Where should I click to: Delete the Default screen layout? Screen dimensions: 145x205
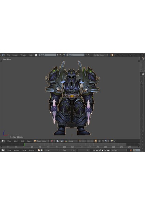point(60,55)
